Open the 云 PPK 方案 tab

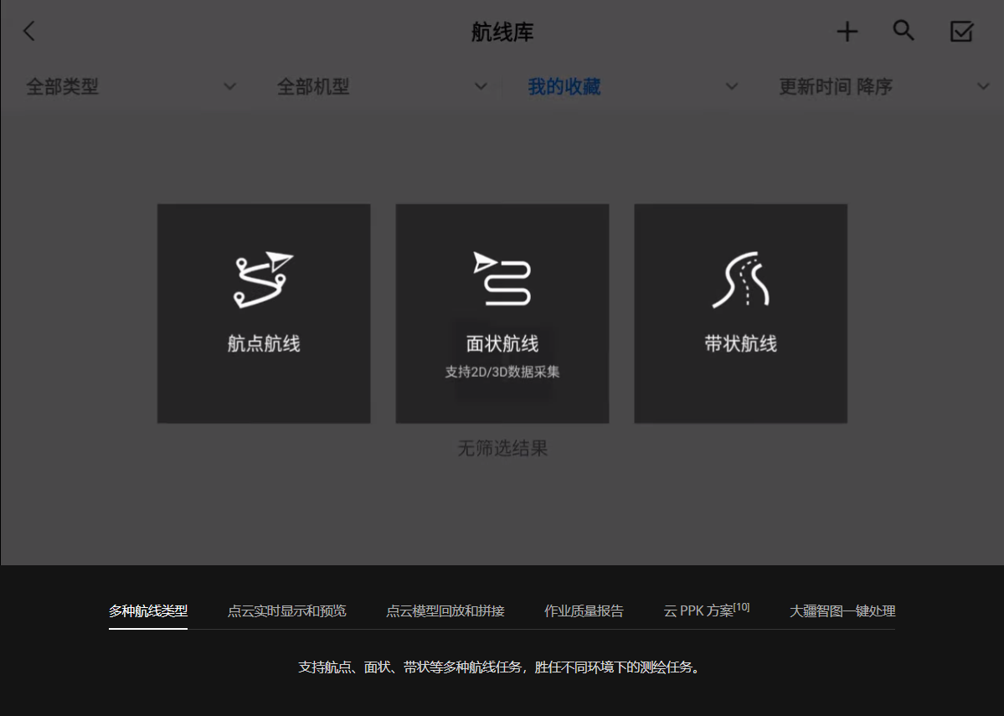point(698,610)
